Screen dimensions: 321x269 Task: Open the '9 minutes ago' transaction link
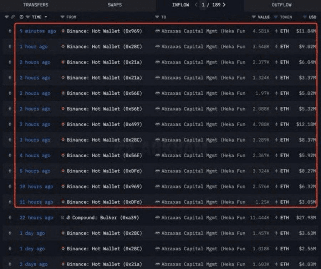(38, 31)
